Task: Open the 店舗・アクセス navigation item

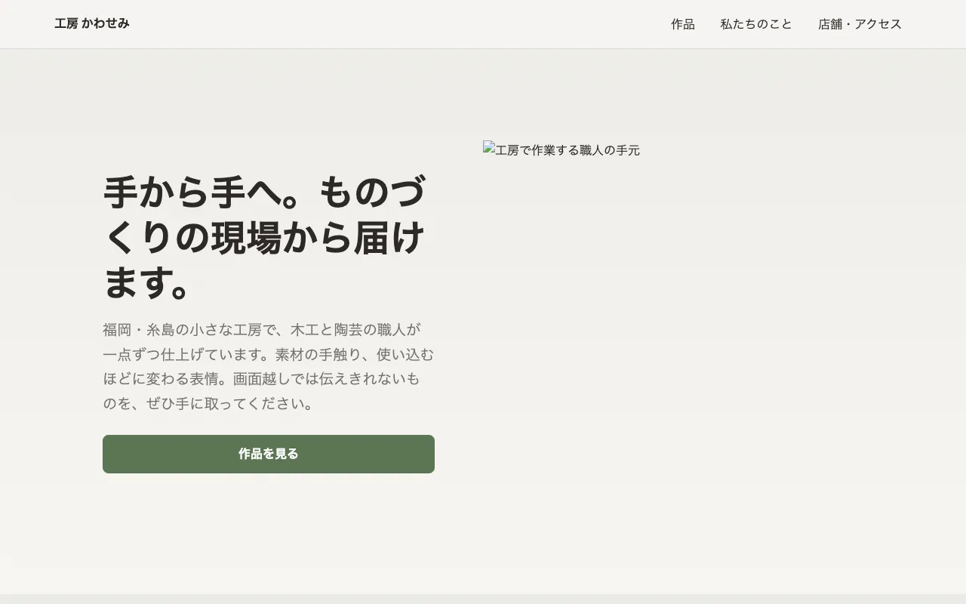Action: 860,24
